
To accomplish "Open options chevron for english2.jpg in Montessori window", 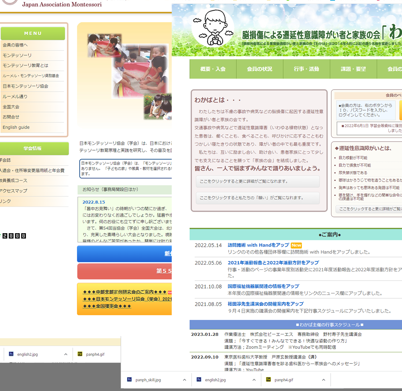I will [x=66, y=354].
